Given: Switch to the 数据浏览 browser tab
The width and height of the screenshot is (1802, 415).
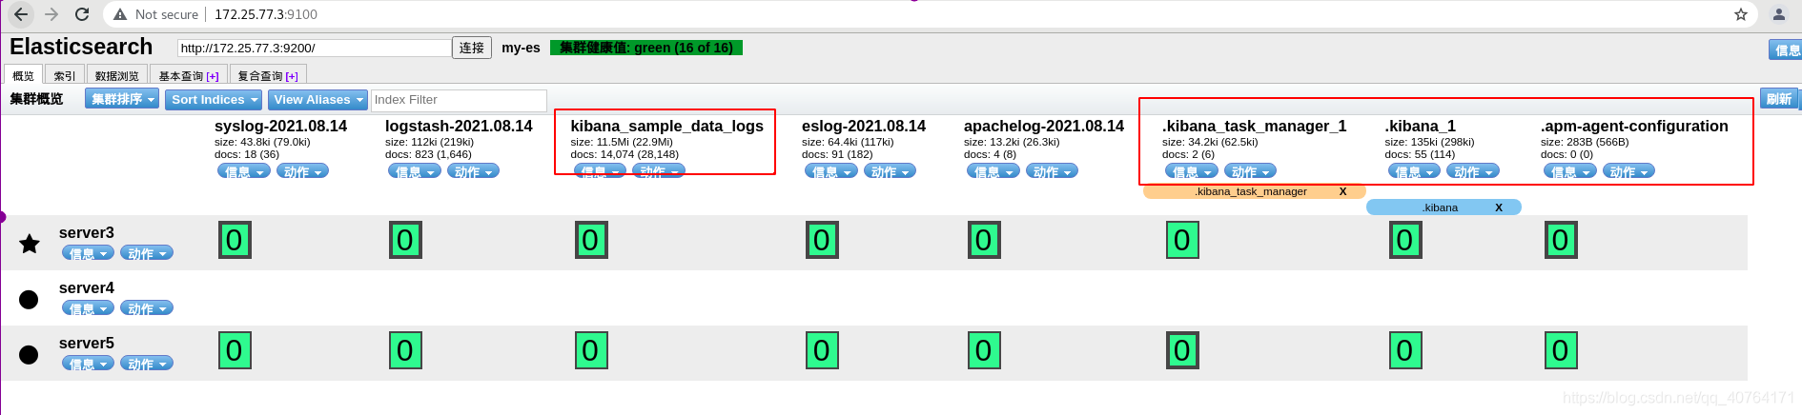Looking at the screenshot, I should pyautogui.click(x=116, y=75).
